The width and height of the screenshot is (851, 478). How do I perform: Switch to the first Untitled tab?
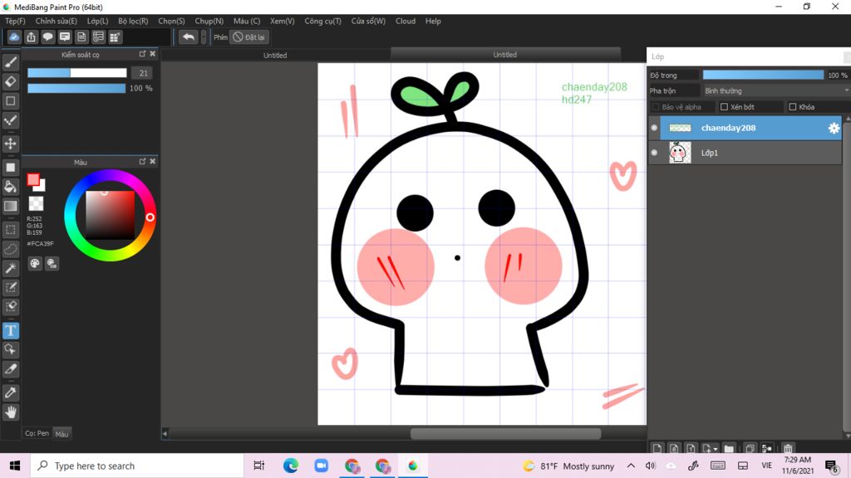[275, 56]
